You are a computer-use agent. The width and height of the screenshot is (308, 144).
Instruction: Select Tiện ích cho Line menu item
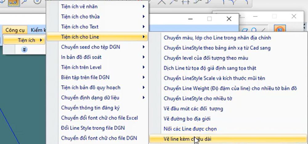97,37
